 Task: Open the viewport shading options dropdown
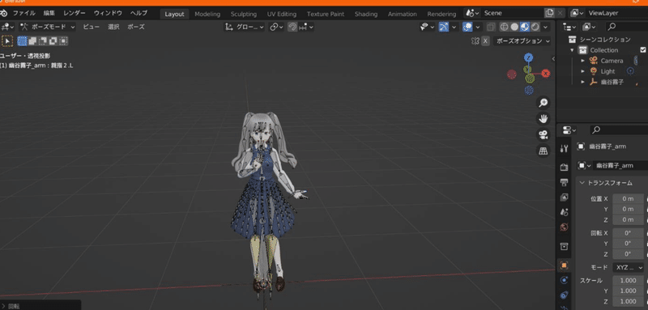click(x=545, y=27)
